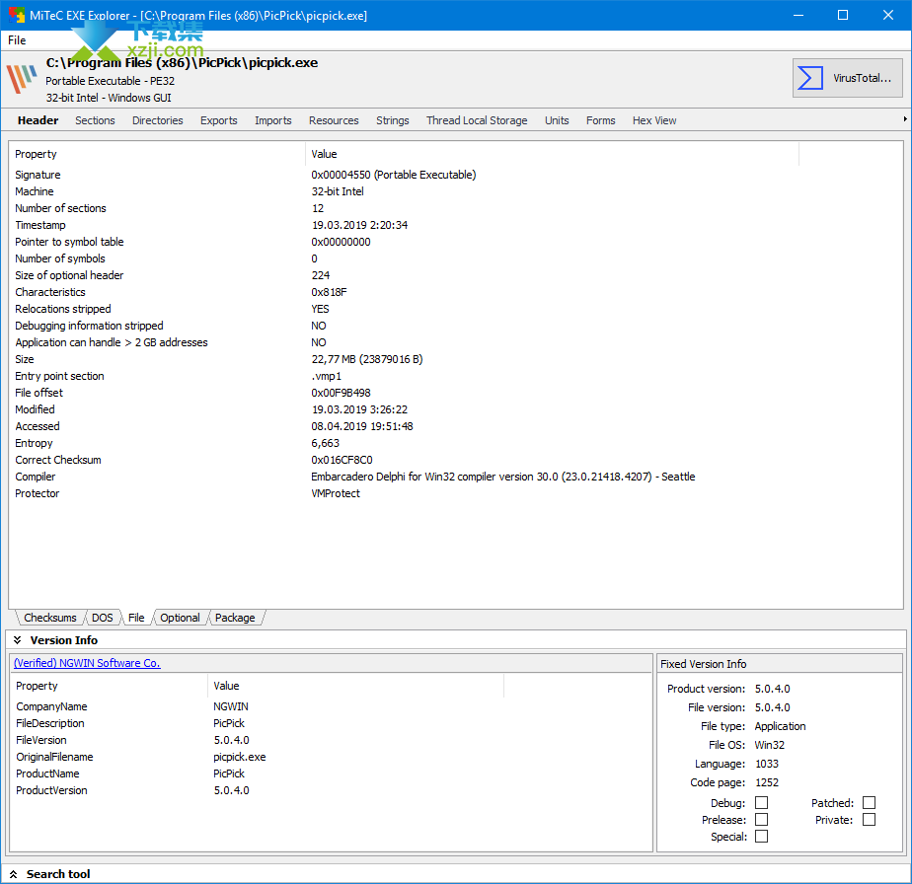
Task: Switch to the Forms tab
Action: coord(601,120)
